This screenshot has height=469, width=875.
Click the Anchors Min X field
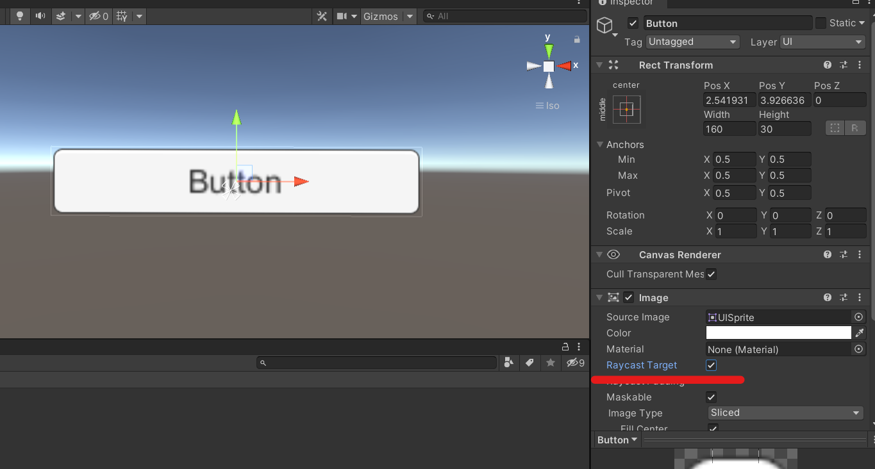735,159
